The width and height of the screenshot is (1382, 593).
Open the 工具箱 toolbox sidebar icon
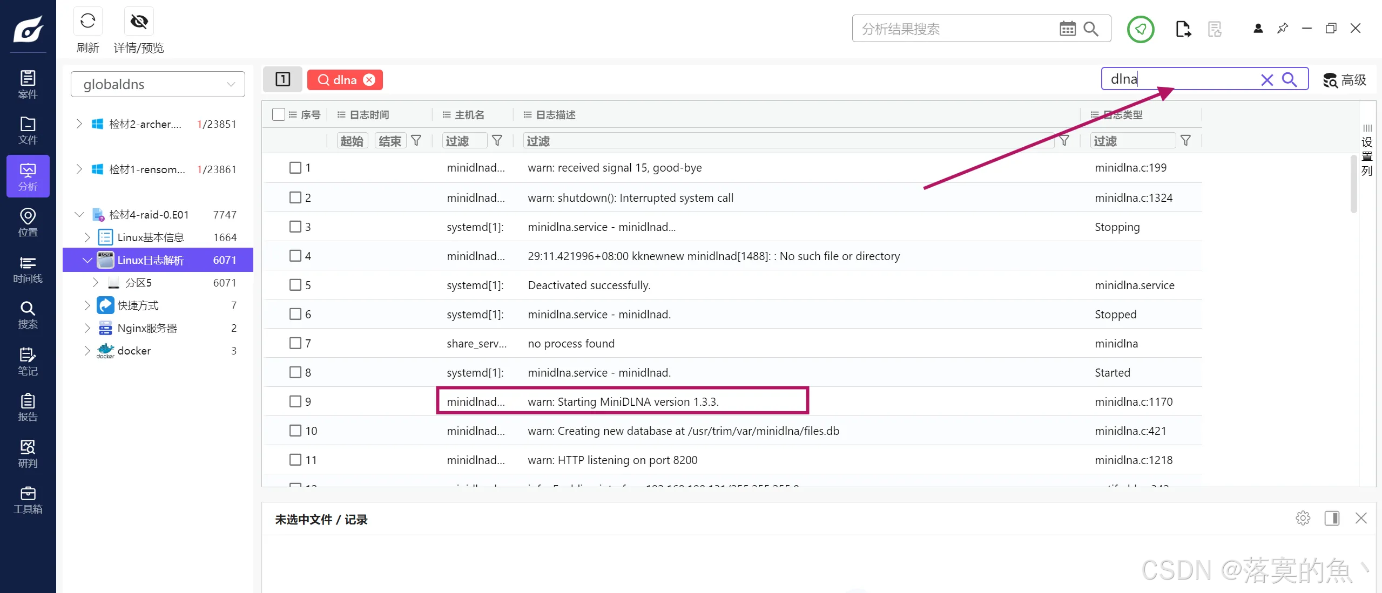[28, 500]
